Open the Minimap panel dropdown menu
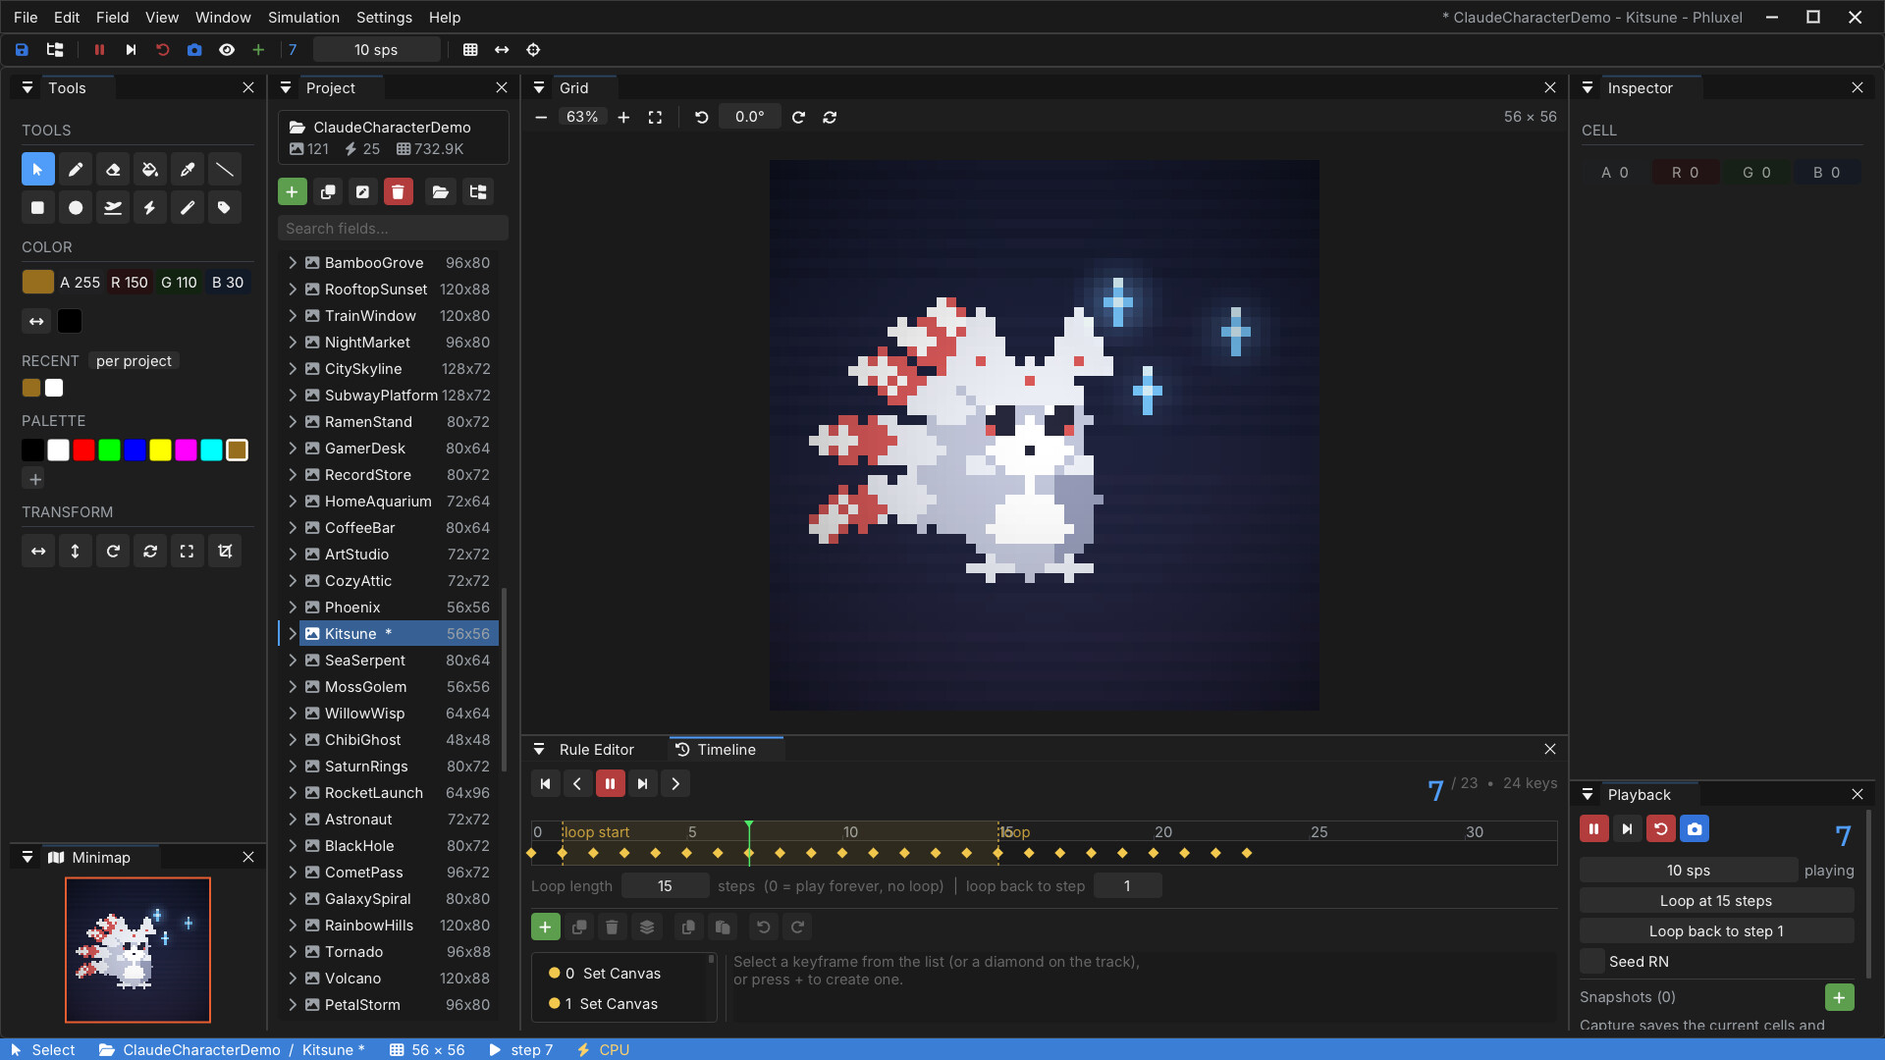Image resolution: width=1885 pixels, height=1060 pixels. (27, 857)
